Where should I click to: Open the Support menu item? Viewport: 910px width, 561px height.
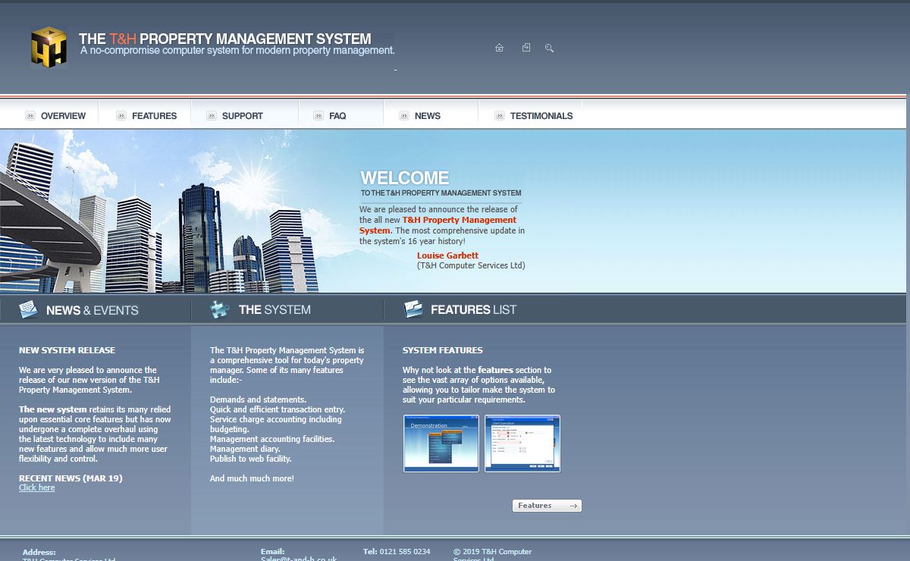point(243,116)
